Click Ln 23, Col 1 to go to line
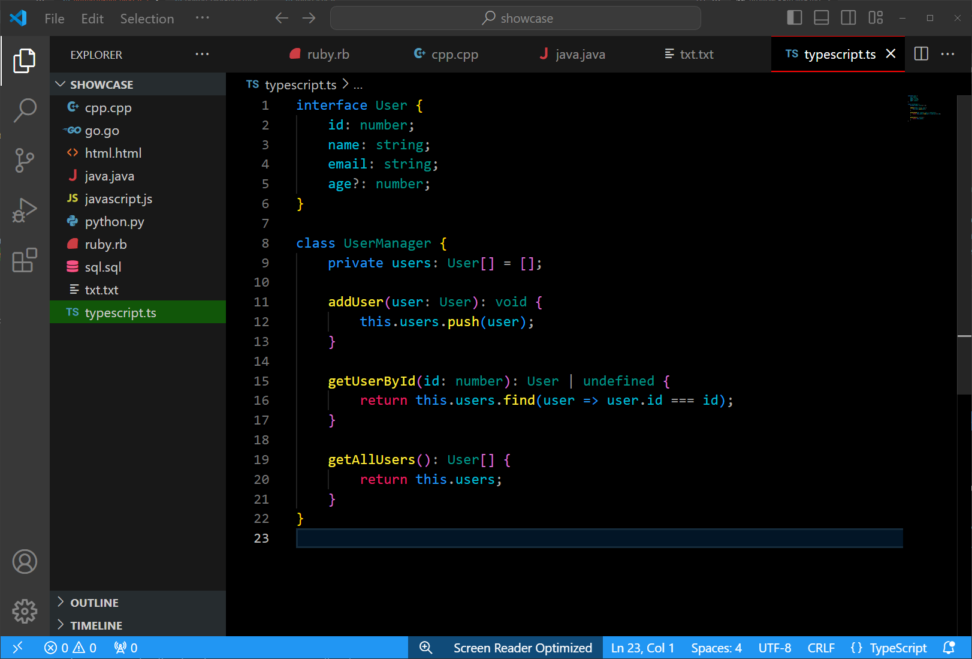This screenshot has width=972, height=659. pos(642,648)
